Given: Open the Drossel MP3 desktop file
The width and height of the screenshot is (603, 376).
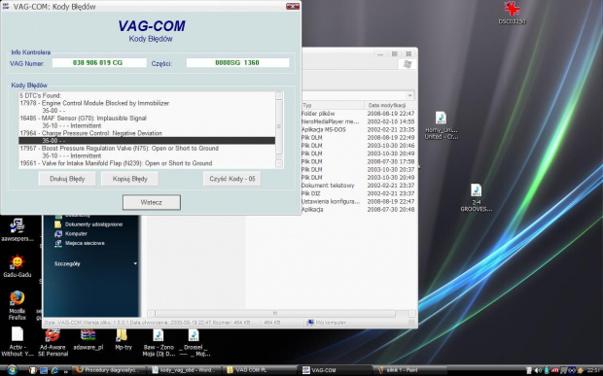Looking at the screenshot, I should pos(194,343).
